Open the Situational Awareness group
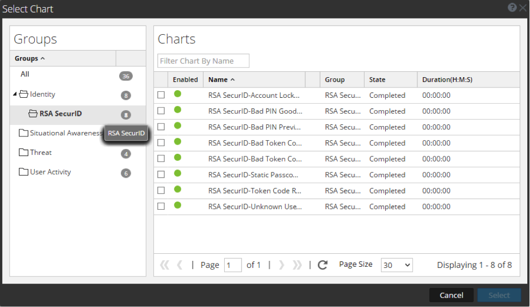The image size is (530, 307). (x=65, y=133)
